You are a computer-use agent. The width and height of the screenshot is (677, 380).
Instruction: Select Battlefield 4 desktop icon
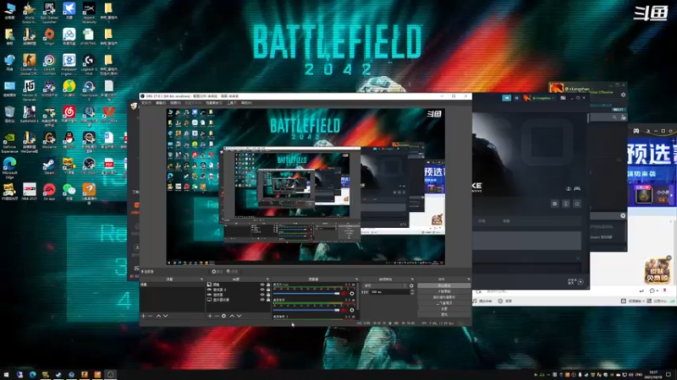[30, 114]
